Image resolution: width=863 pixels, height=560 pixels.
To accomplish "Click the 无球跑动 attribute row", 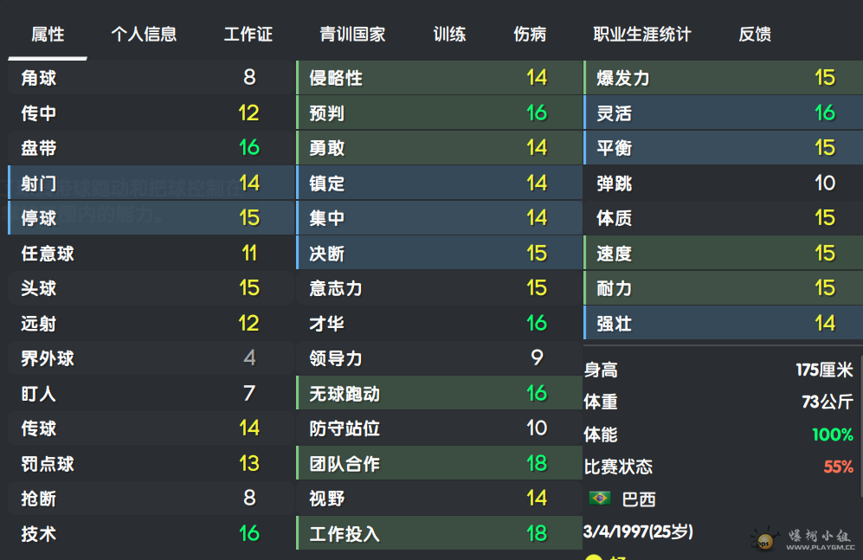I will [x=439, y=393].
